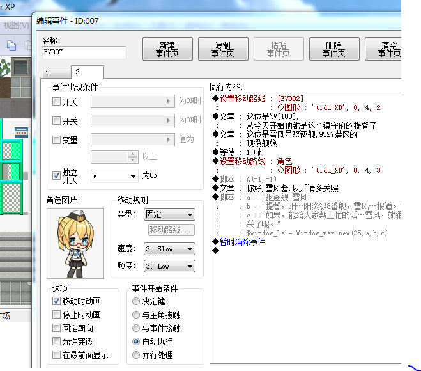Enable the 变量 condition checkbox

pyautogui.click(x=56, y=139)
